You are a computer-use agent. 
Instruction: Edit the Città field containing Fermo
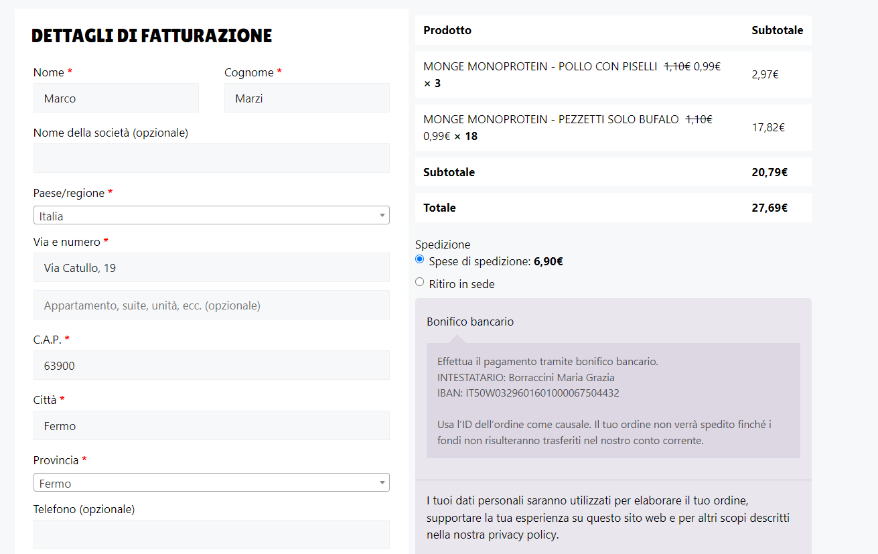point(211,425)
